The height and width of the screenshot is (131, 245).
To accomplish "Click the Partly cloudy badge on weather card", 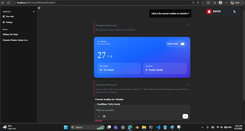I will click(176, 44).
